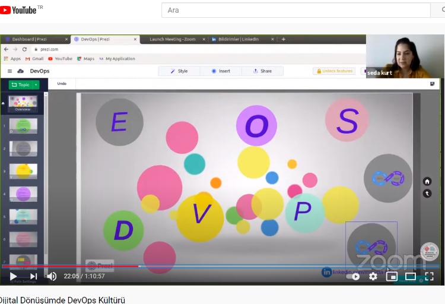Open the Style menu in Prezi
The width and height of the screenshot is (445, 304).
tap(179, 71)
